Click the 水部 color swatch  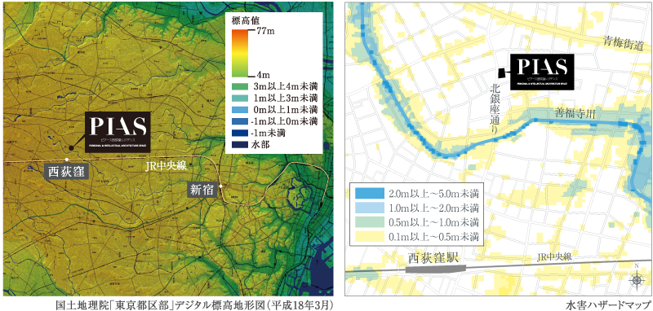239,145
